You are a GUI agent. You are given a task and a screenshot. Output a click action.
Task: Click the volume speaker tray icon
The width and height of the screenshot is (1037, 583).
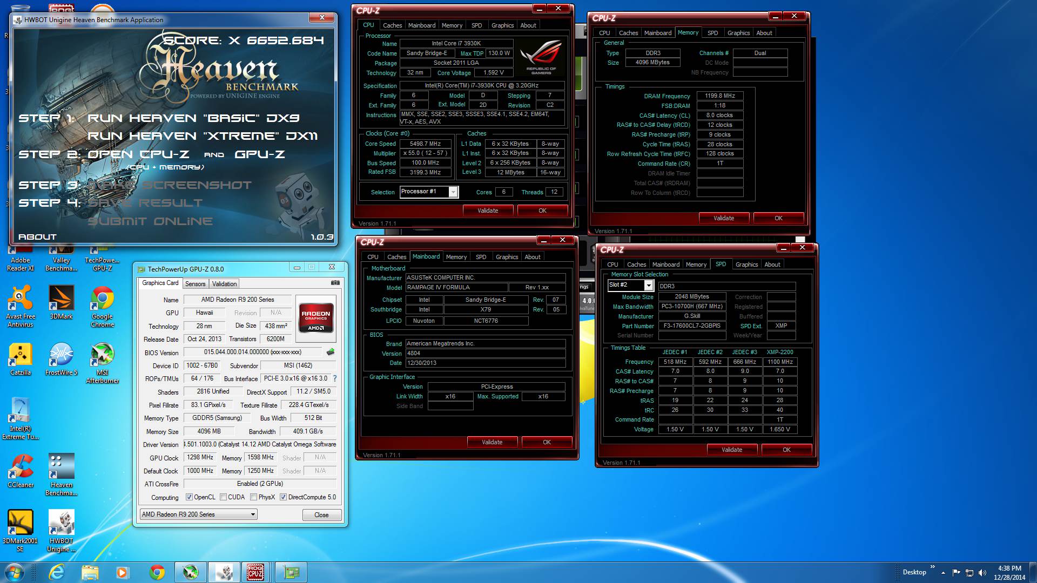click(x=982, y=573)
